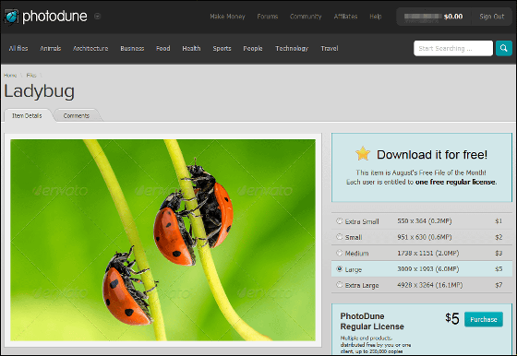Click Sign Out
This screenshot has height=356, width=517.
tap(492, 17)
